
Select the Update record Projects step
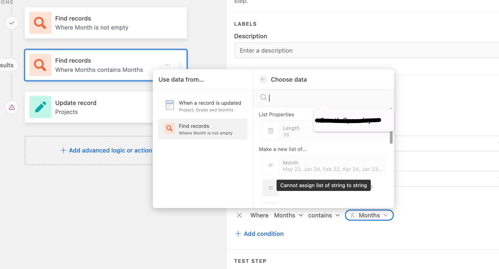click(89, 107)
